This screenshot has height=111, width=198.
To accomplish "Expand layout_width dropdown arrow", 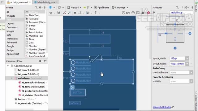I will 187,58.
